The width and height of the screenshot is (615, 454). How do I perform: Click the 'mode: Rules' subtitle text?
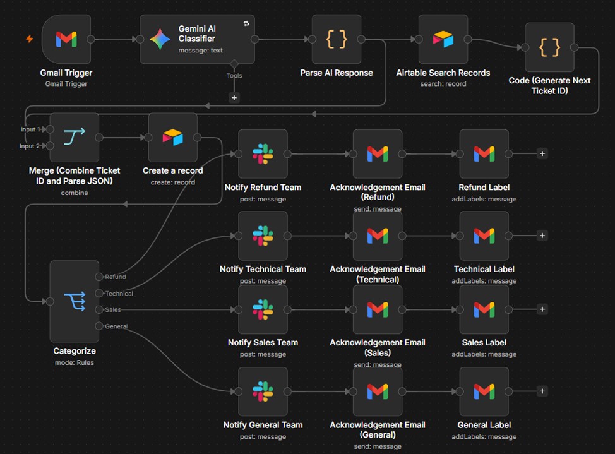75,363
